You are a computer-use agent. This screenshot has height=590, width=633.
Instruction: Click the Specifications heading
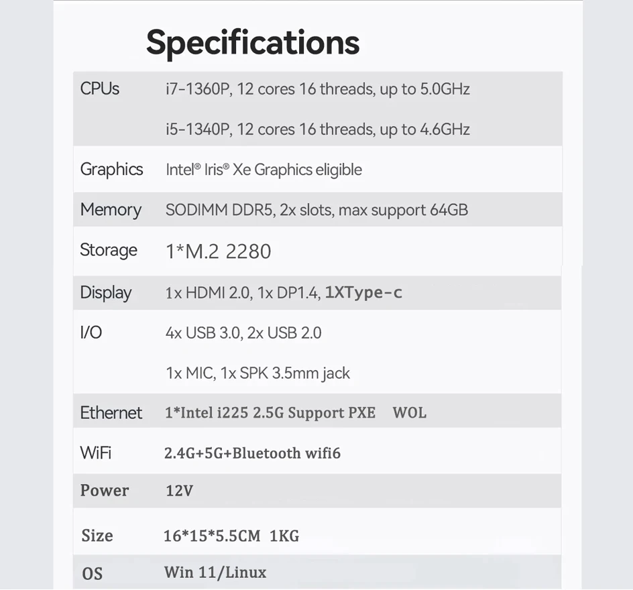click(x=253, y=42)
